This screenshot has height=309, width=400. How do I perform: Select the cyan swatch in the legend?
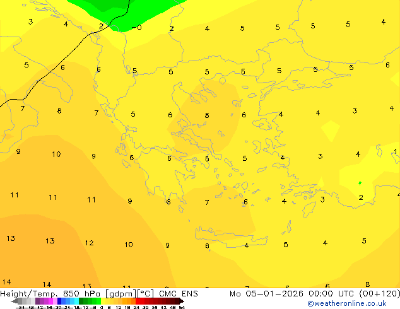coord(77,301)
